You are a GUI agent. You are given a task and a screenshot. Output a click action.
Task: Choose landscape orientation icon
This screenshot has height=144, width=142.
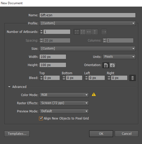click(112, 65)
